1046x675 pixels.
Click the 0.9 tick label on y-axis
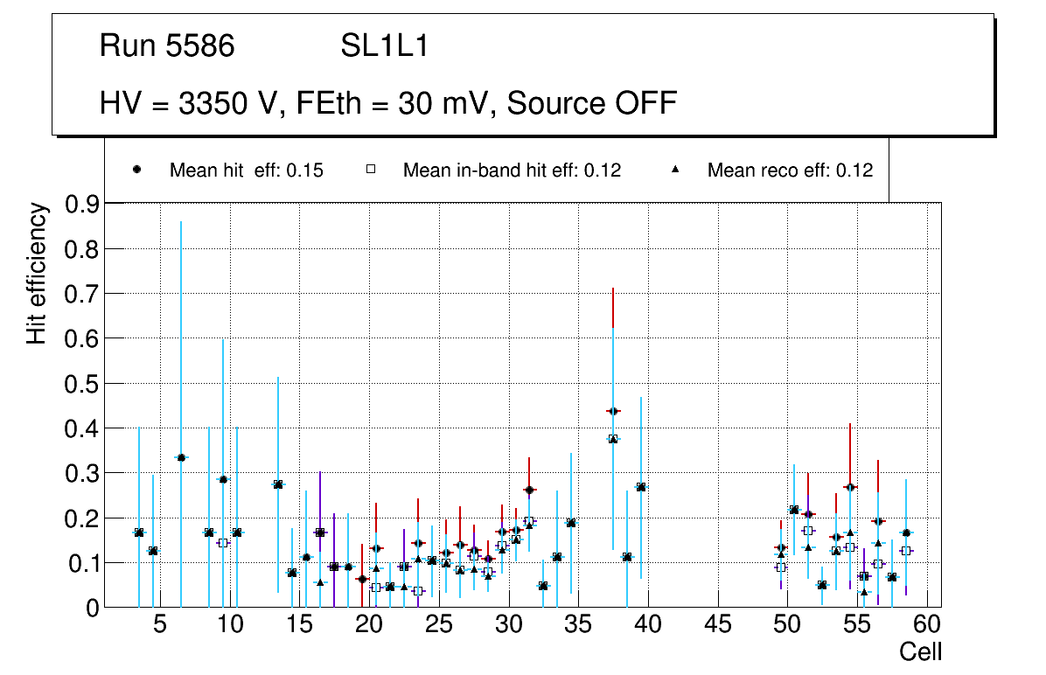point(83,205)
